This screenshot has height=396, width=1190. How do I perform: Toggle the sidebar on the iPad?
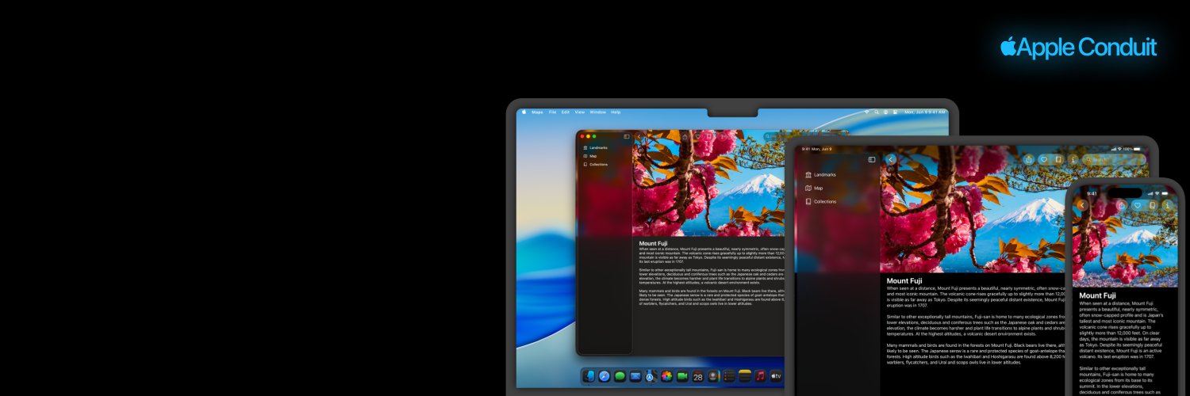872,159
